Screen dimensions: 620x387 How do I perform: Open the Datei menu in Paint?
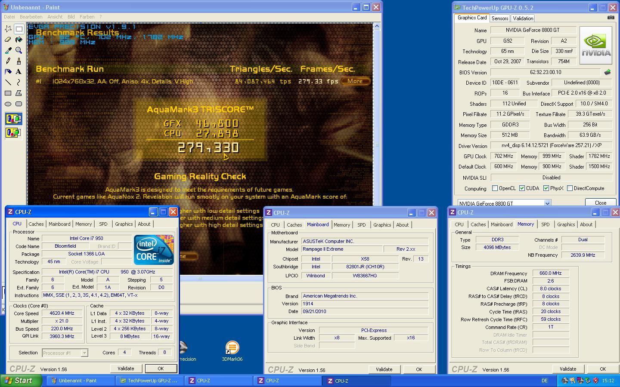pyautogui.click(x=9, y=17)
